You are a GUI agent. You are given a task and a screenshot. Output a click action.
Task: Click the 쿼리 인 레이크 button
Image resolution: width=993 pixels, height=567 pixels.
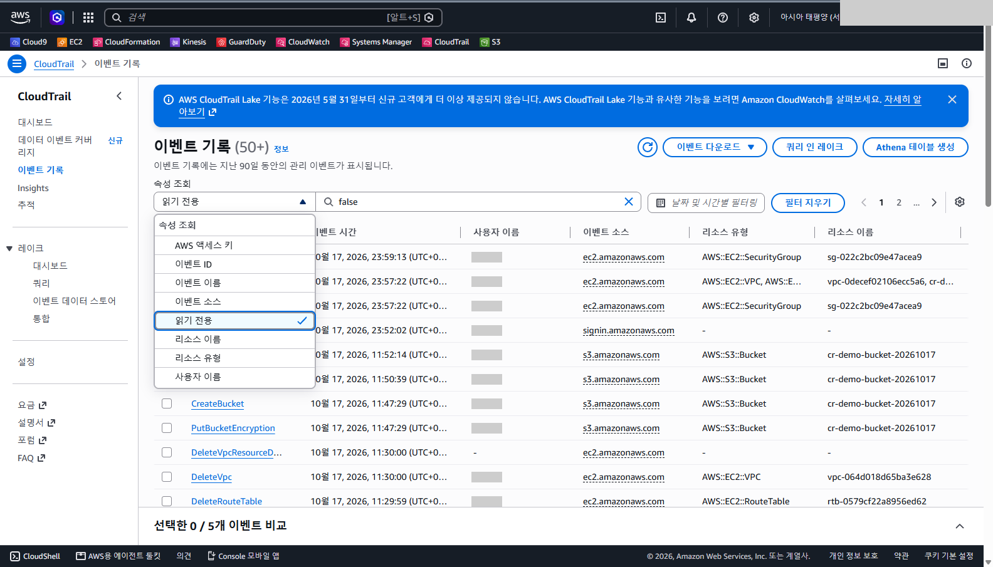(815, 147)
